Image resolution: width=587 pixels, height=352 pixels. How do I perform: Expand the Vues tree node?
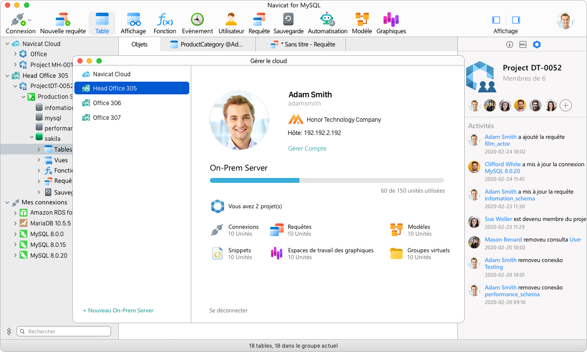pos(39,160)
